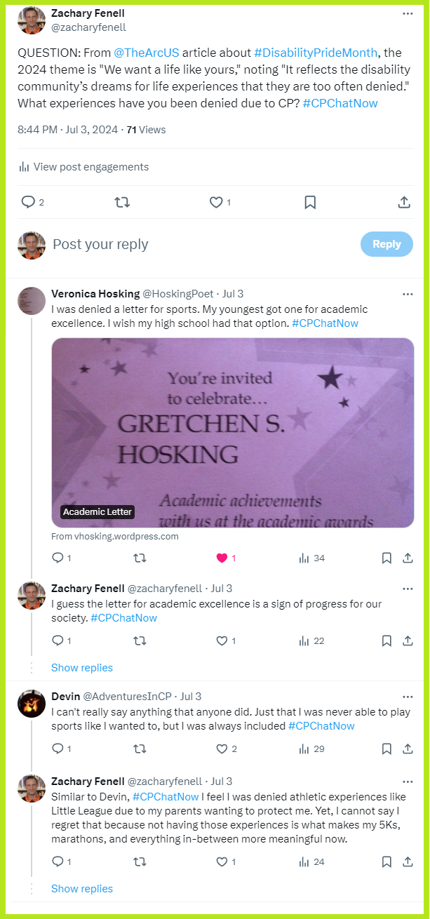Open more options on the main post
430x919 pixels.
[408, 13]
